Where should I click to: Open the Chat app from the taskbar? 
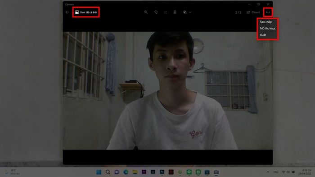[117, 172]
